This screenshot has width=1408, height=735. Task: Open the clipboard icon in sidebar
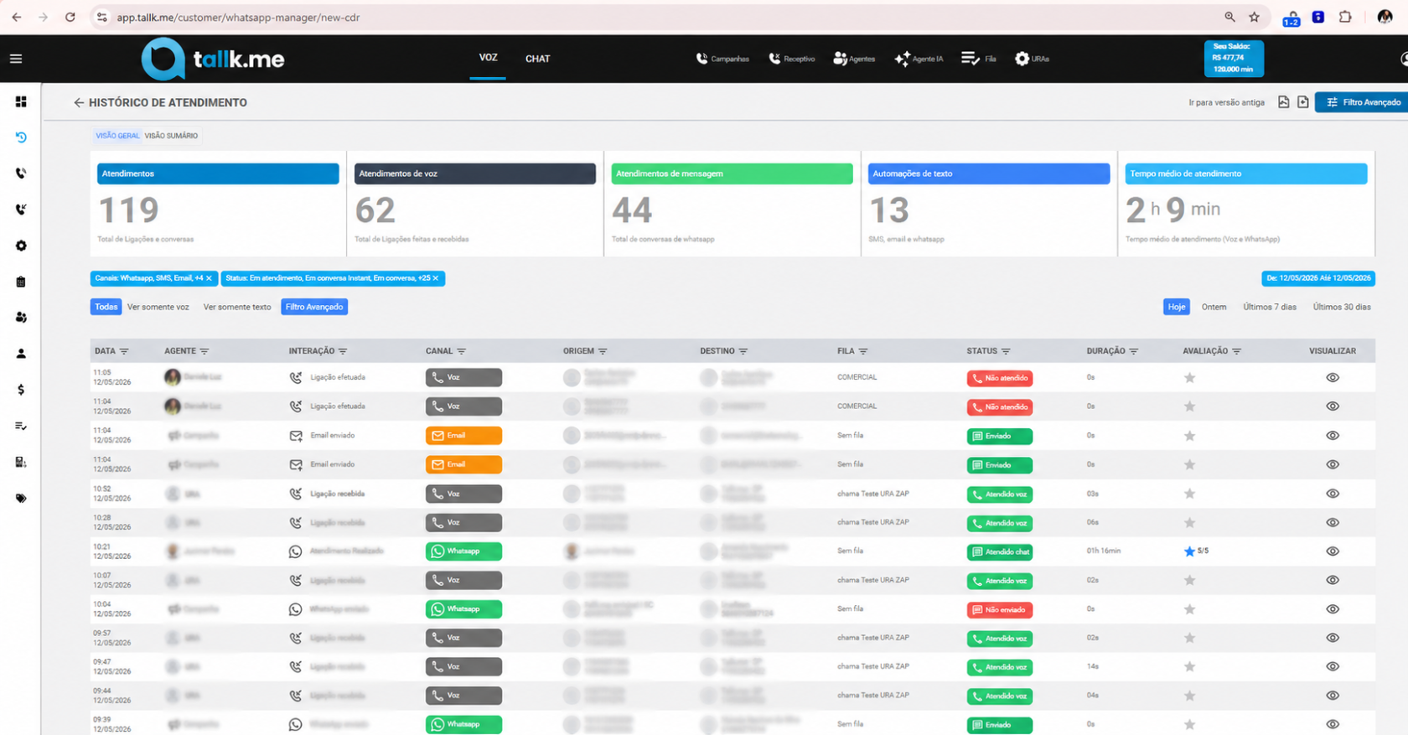click(x=21, y=282)
